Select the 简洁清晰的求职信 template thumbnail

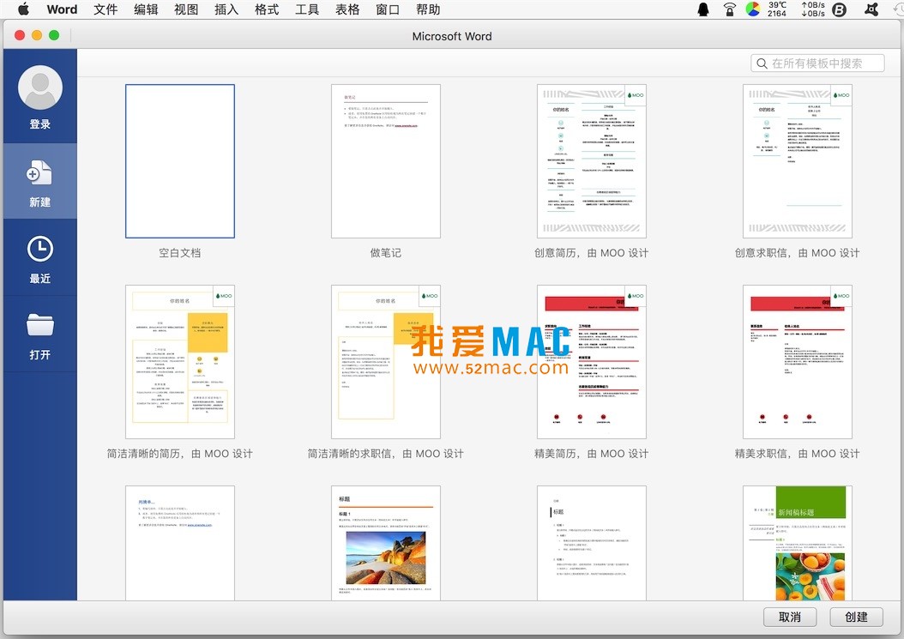pyautogui.click(x=386, y=362)
